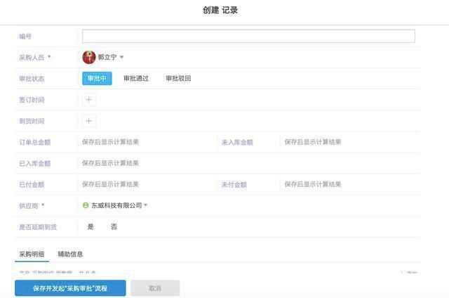Click the 已付金额 calculated result field
449x298 pixels.
pyautogui.click(x=110, y=184)
